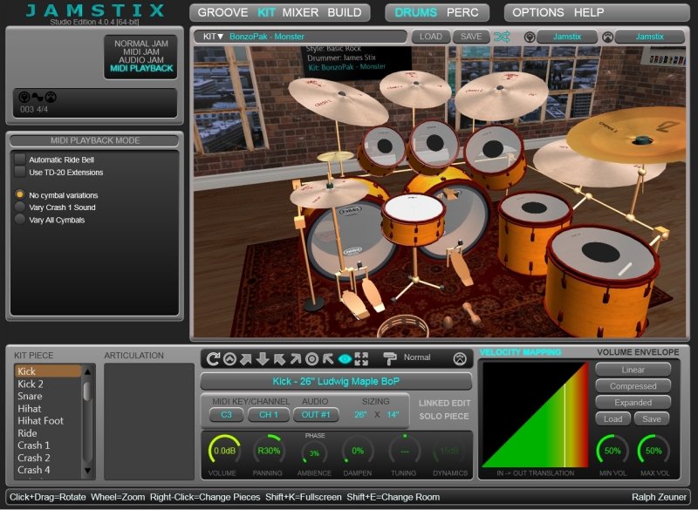The height and width of the screenshot is (510, 698).
Task: Open the OUT #1 audio output selector
Action: click(x=316, y=414)
